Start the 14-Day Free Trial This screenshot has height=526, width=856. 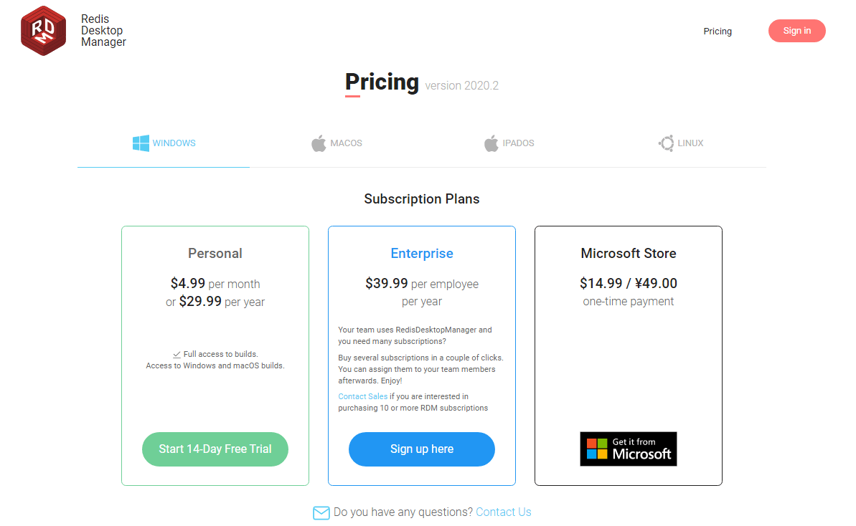point(215,449)
